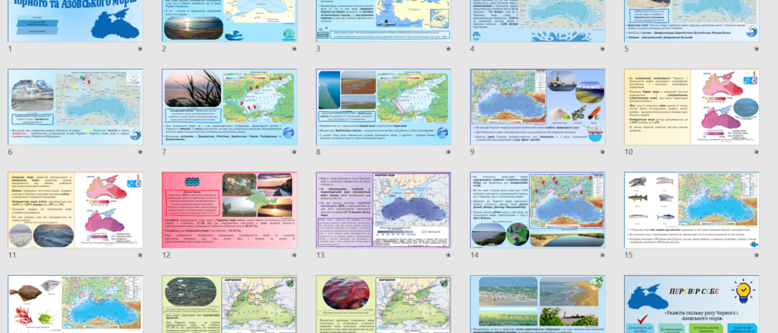This screenshot has height=333, width=778.
Task: Click the slide number label '11'
Action: click(12, 255)
